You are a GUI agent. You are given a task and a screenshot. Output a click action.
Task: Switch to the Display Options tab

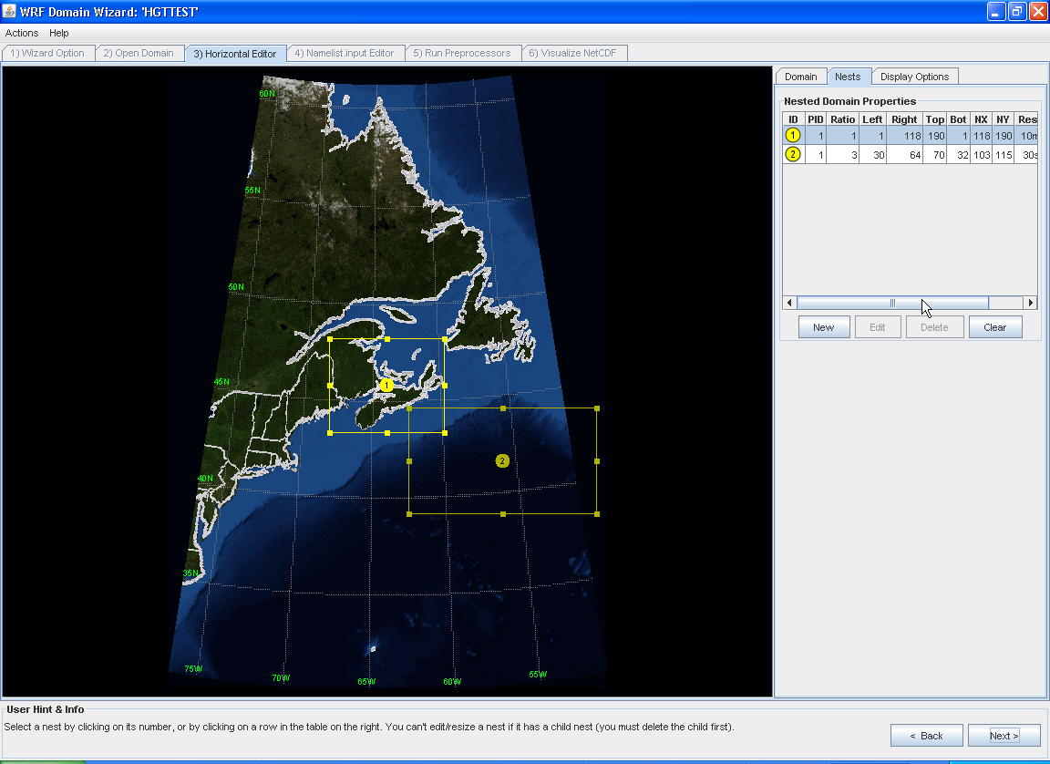[914, 77]
